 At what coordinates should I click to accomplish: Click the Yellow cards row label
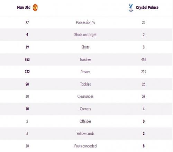tap(85, 134)
